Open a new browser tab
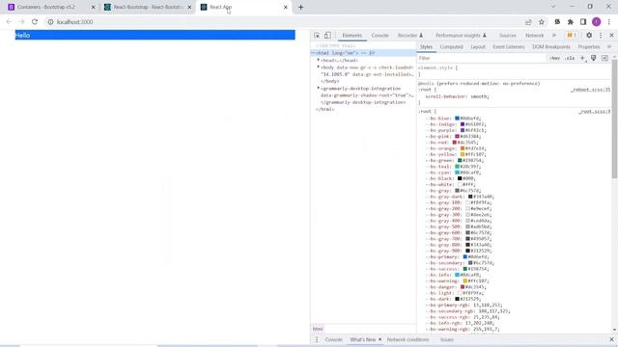Viewport: 618px width, 347px height. (300, 7)
